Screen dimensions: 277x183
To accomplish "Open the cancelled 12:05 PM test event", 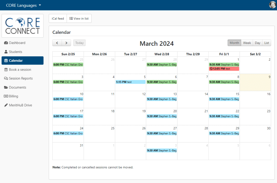I will (224, 69).
